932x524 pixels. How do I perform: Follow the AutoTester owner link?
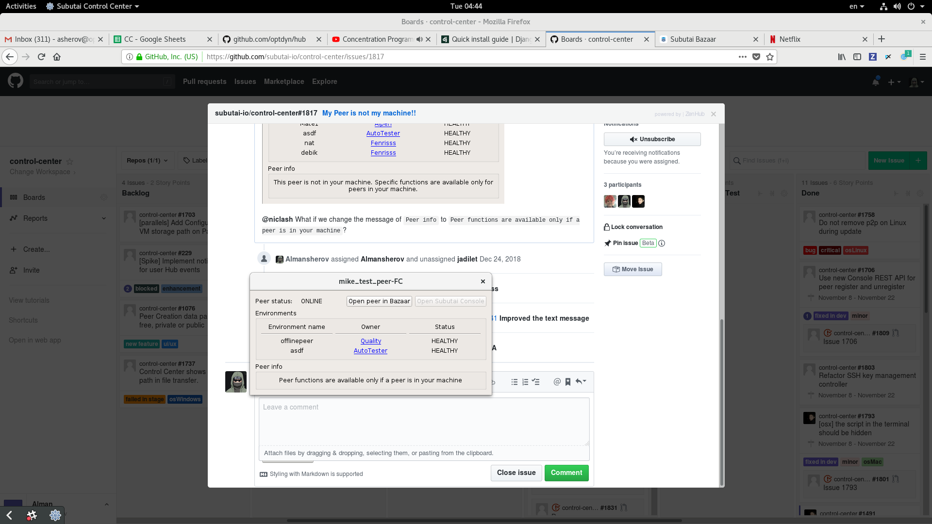tap(370, 350)
